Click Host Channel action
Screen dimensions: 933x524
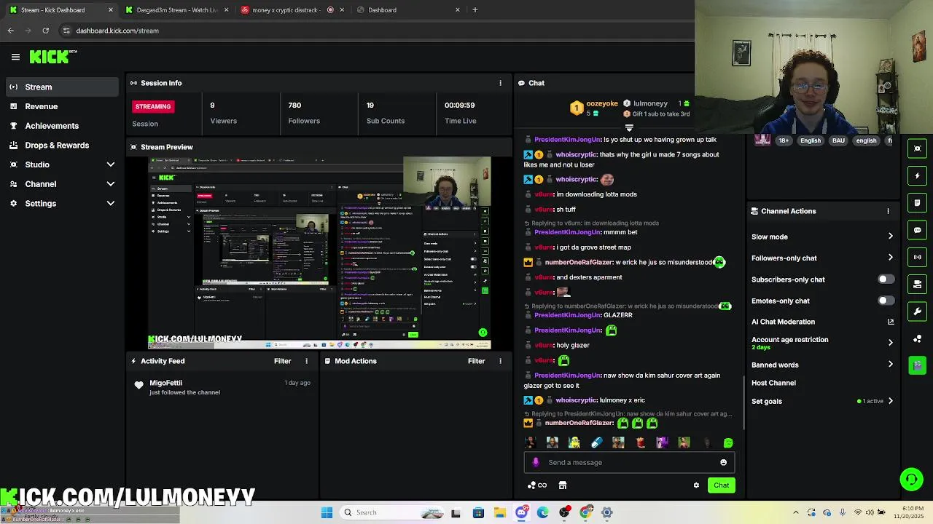coord(773,383)
